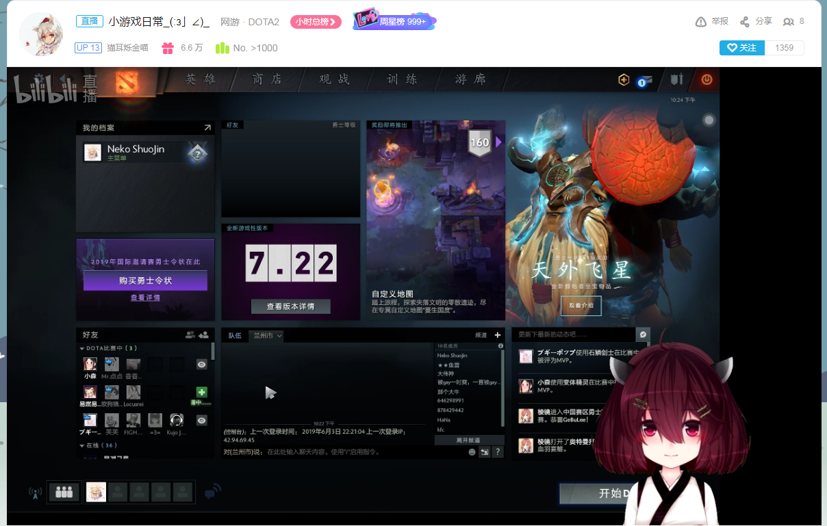
Task: Switch to the 观战 watch tab
Action: [334, 79]
